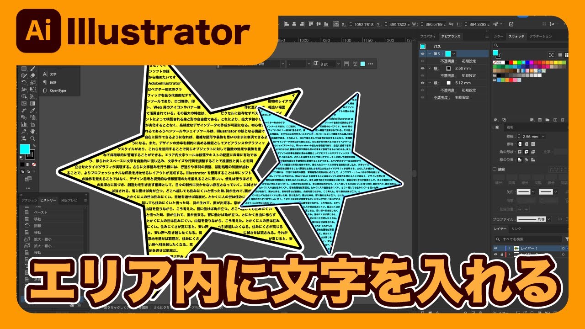Switch swatches to list view

pos(560,55)
